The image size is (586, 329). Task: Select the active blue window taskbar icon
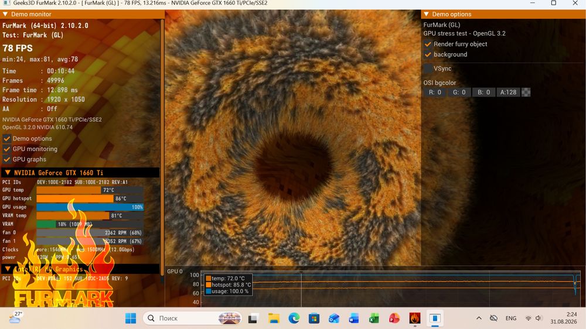(x=435, y=318)
